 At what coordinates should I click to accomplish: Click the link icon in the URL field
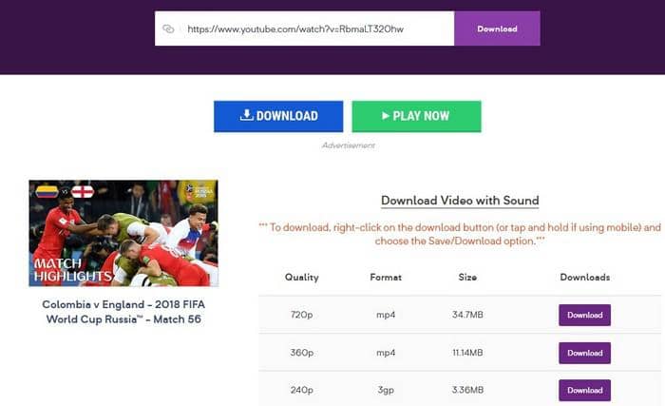point(168,29)
